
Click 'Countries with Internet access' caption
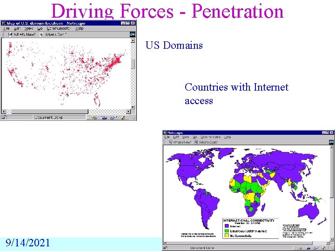point(237,94)
